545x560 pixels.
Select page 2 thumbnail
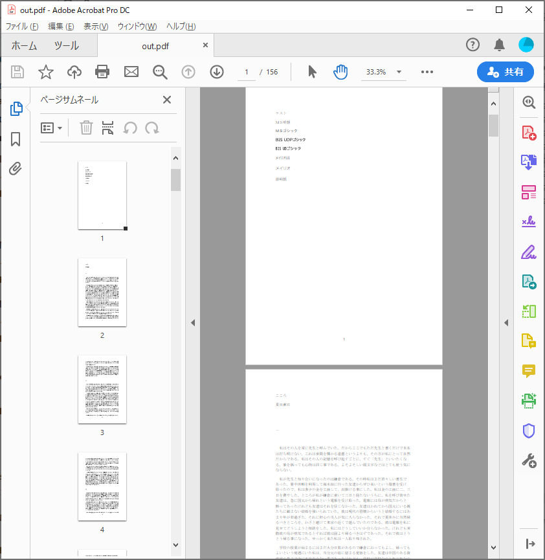(102, 292)
